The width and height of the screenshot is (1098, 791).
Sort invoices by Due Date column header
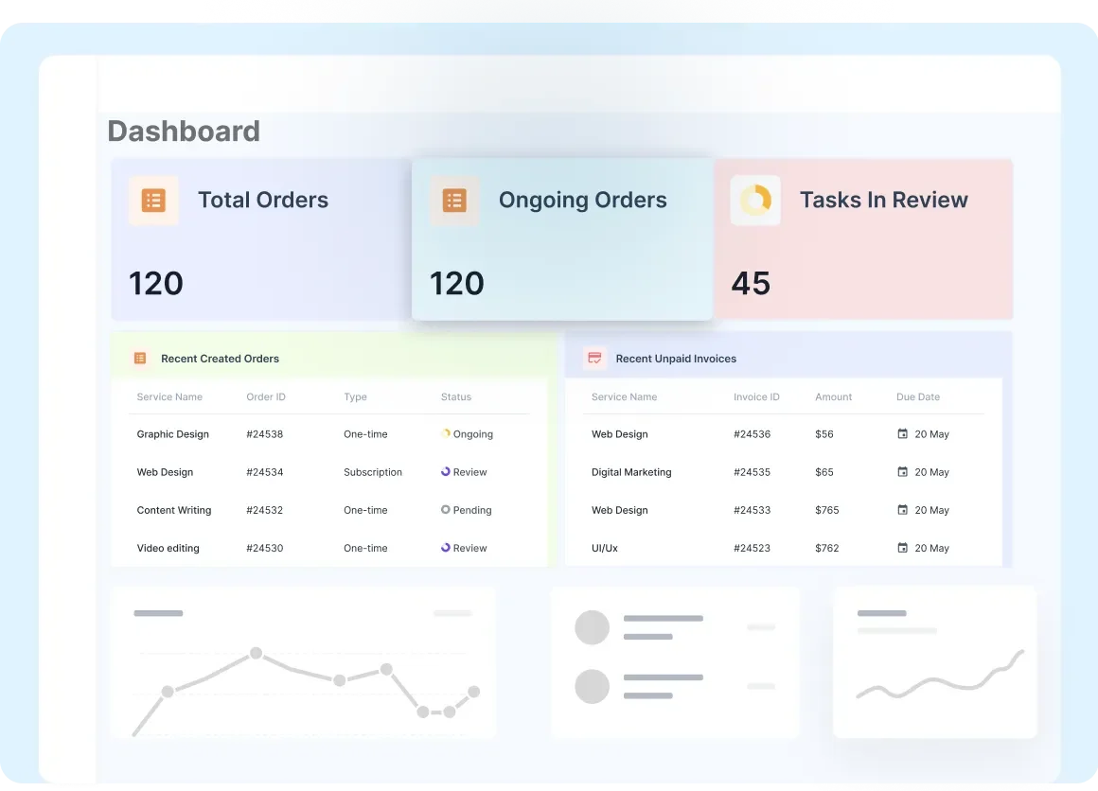[917, 397]
